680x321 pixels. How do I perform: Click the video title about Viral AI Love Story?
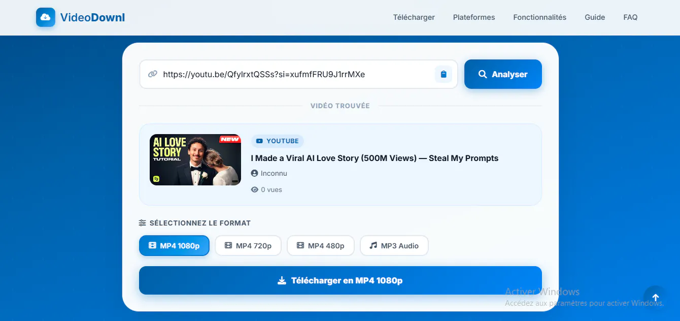click(x=375, y=158)
